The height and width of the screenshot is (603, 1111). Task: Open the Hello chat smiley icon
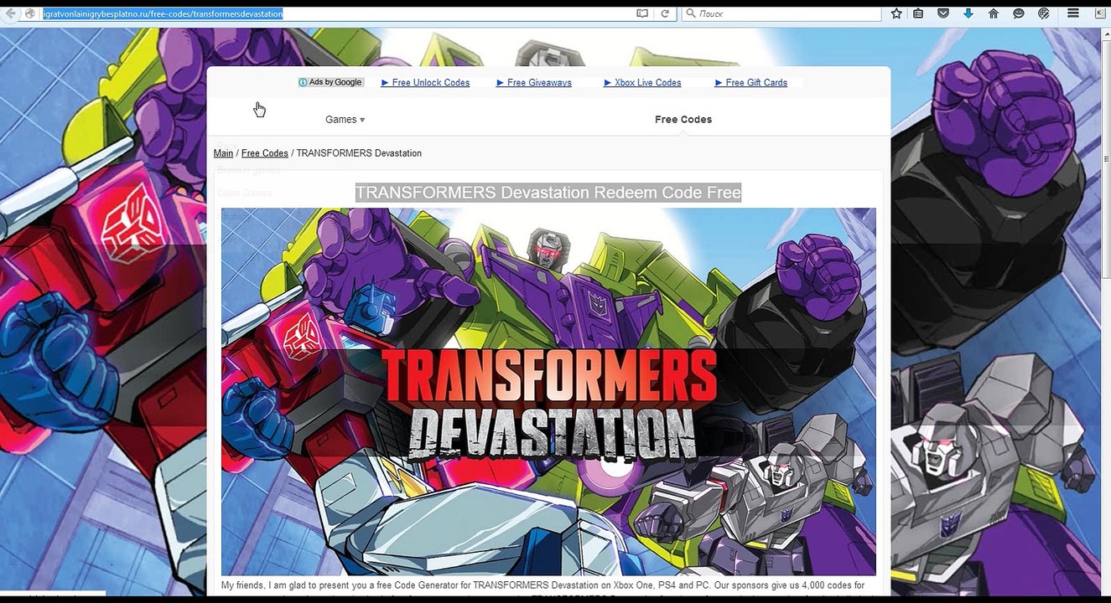1019,13
